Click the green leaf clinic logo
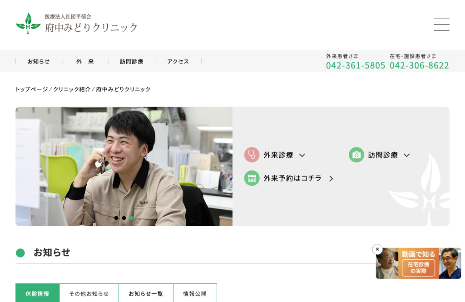The height and width of the screenshot is (302, 465). coord(28,23)
